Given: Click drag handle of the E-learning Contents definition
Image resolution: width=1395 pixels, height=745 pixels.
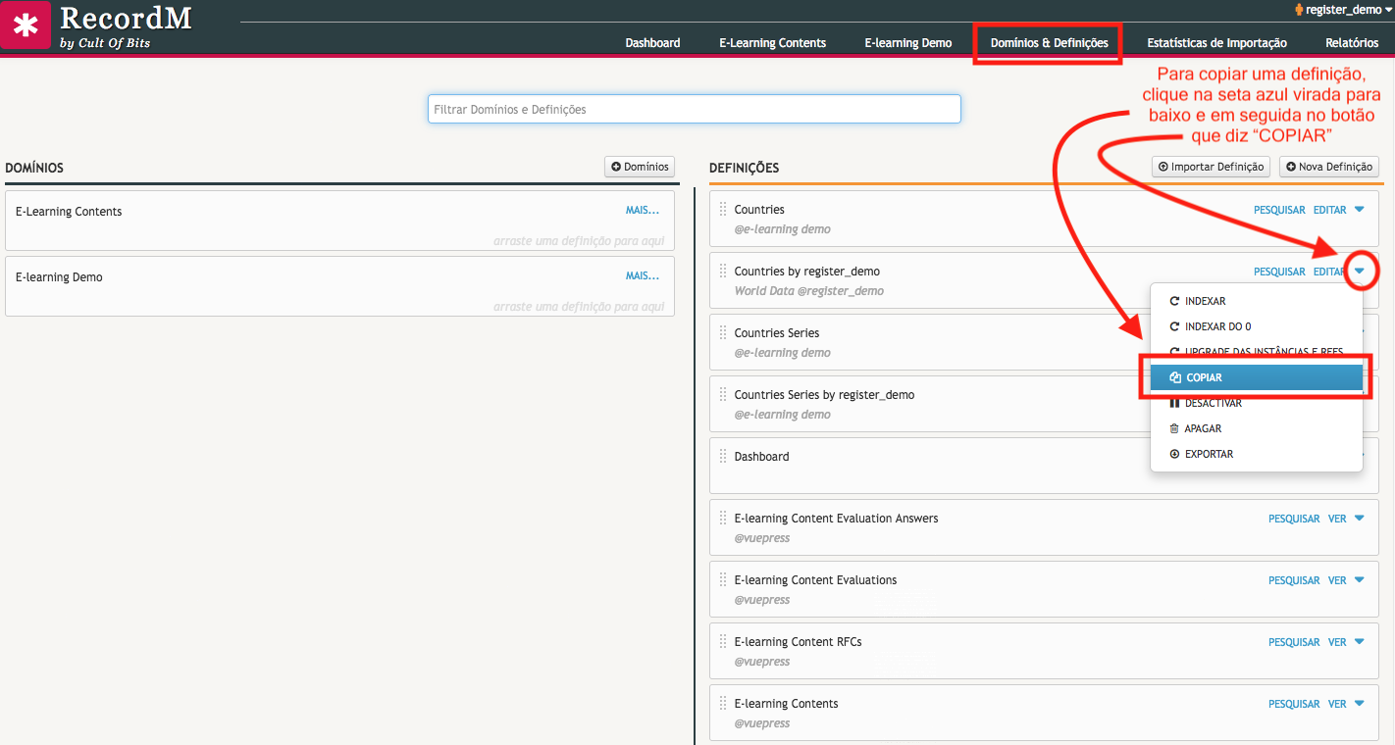Looking at the screenshot, I should point(723,704).
